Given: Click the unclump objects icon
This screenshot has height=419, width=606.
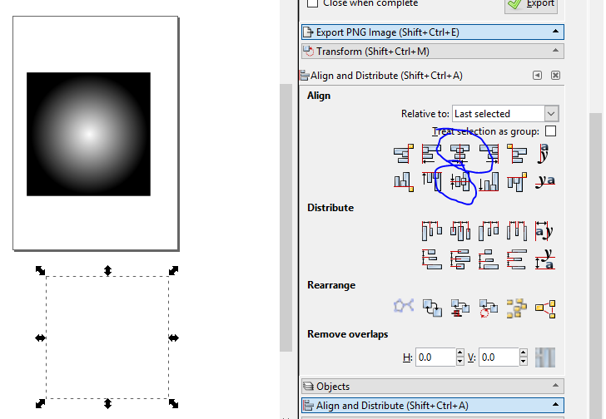Looking at the screenshot, I should coord(545,308).
